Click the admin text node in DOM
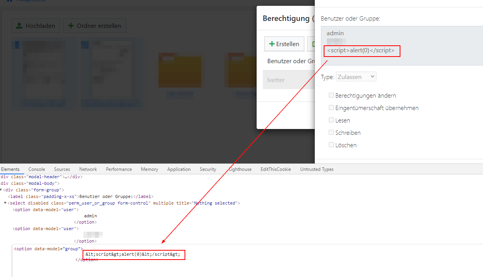 (90, 216)
